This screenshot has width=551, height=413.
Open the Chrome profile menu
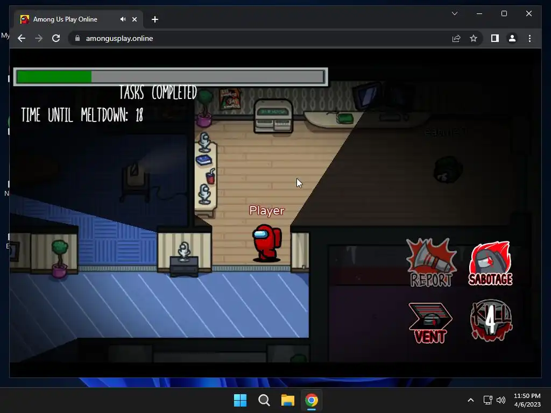click(x=512, y=38)
